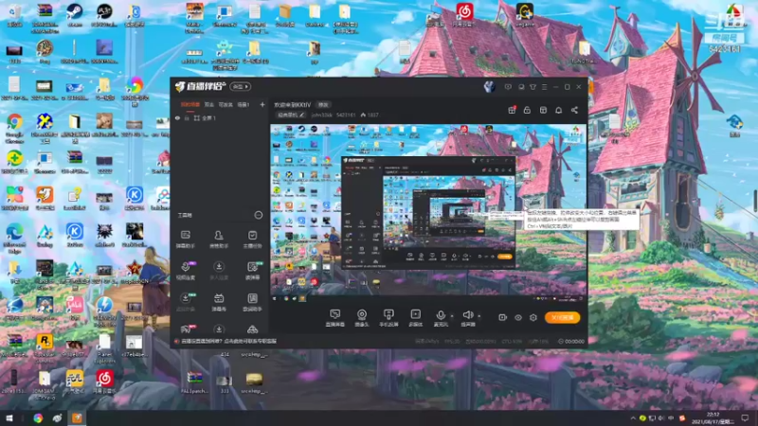The image size is (758, 426).
Task: Open the Google Chrome desktop shortcut
Action: [14, 128]
